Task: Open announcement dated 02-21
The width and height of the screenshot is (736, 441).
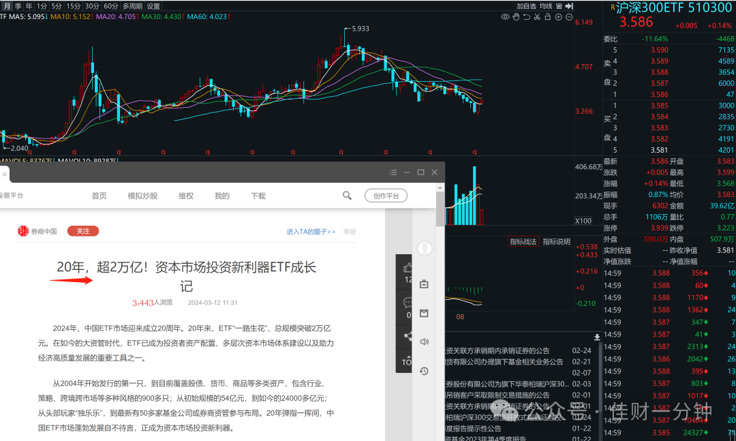Action: (518, 362)
